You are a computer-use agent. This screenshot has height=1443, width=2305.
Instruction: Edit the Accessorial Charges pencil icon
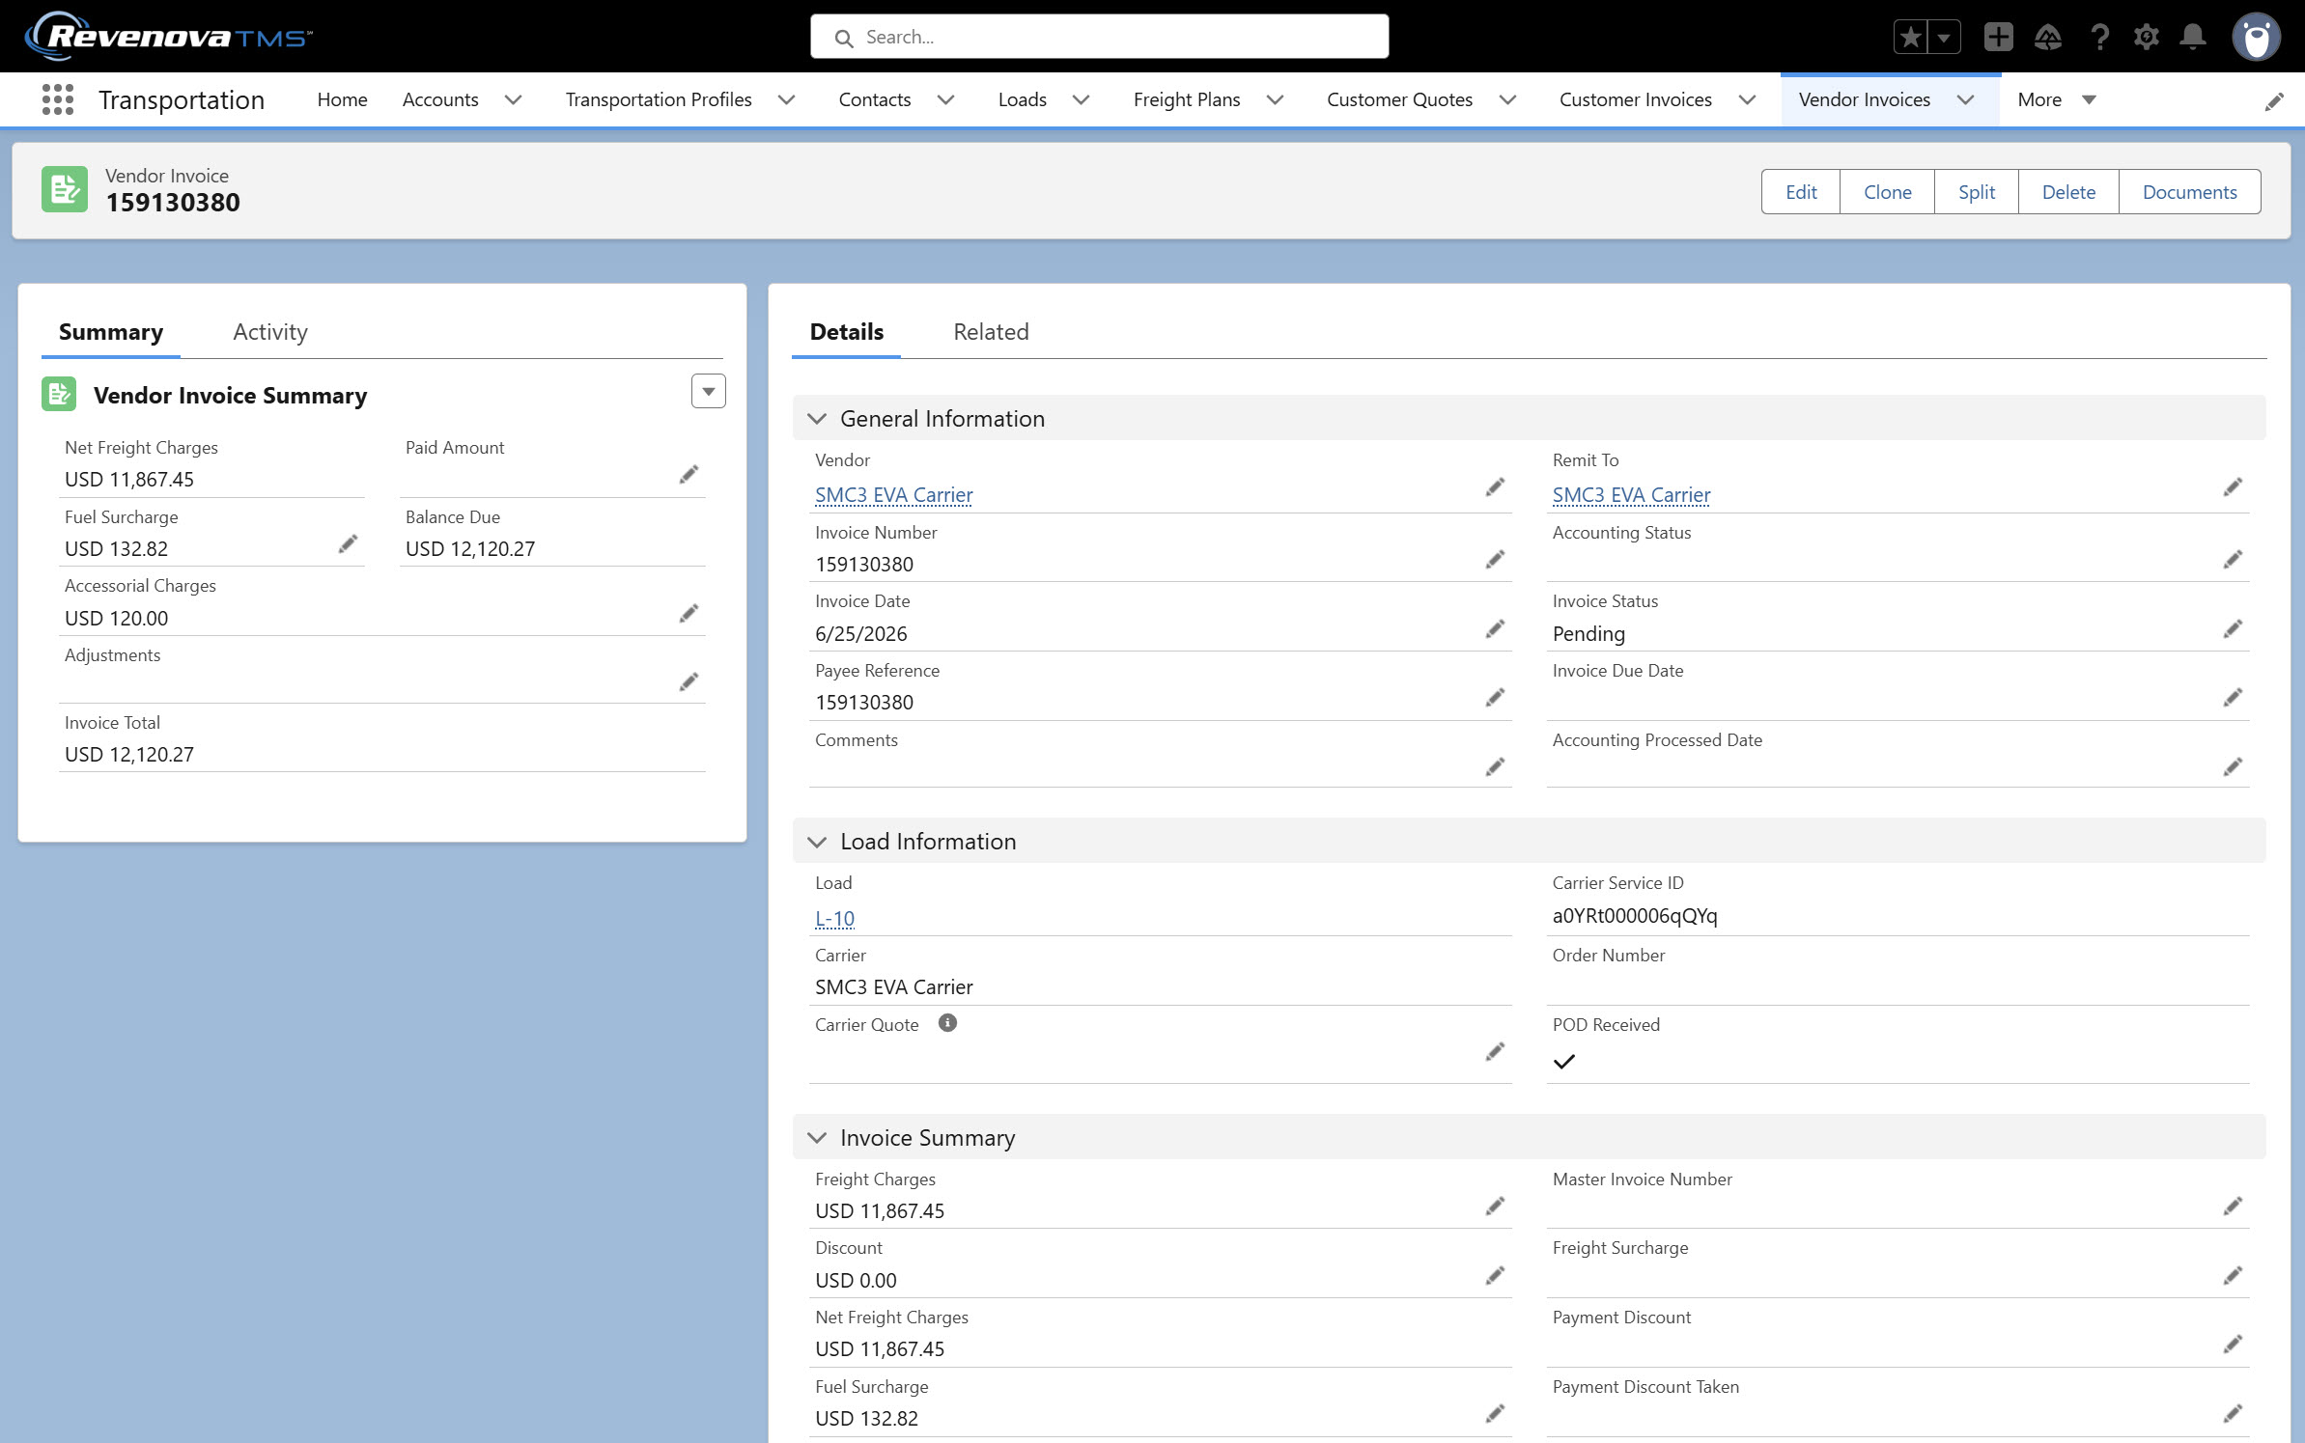pyautogui.click(x=689, y=613)
